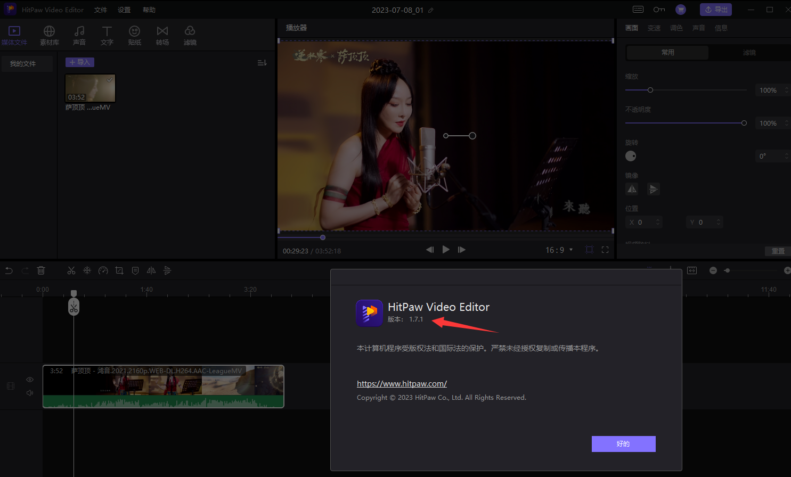Click the X position stepper field
Screen dimensions: 791x477
point(643,222)
